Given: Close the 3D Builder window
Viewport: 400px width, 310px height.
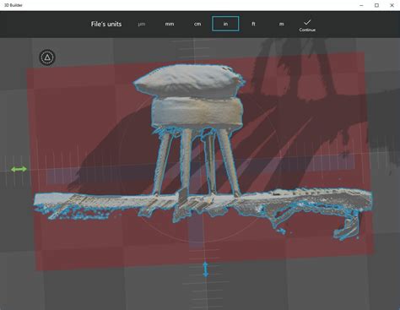Looking at the screenshot, I should point(392,5).
